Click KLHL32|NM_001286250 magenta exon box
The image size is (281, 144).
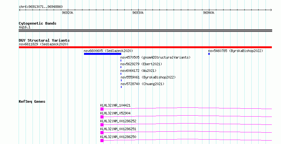pos(102,141)
